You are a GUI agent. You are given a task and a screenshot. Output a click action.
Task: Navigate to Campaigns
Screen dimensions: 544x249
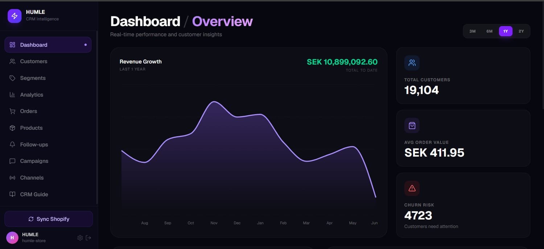[x=48, y=161]
